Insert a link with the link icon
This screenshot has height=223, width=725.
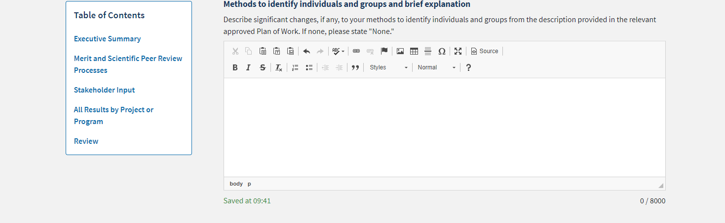356,51
